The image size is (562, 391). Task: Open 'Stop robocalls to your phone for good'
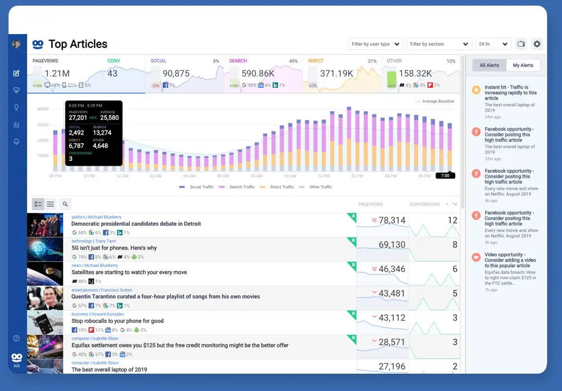pos(118,321)
